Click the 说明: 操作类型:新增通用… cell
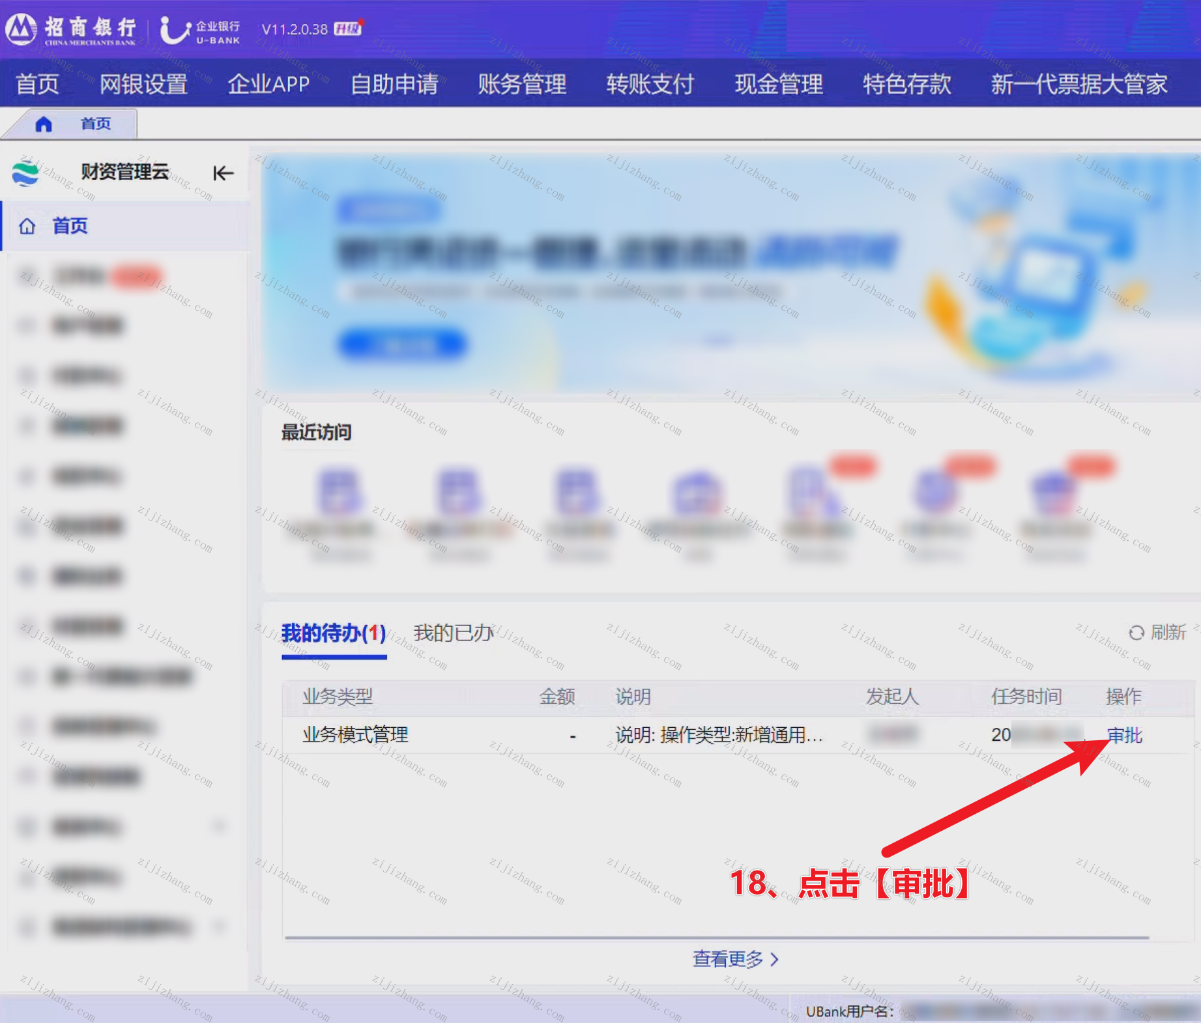The width and height of the screenshot is (1201, 1023). tap(719, 735)
